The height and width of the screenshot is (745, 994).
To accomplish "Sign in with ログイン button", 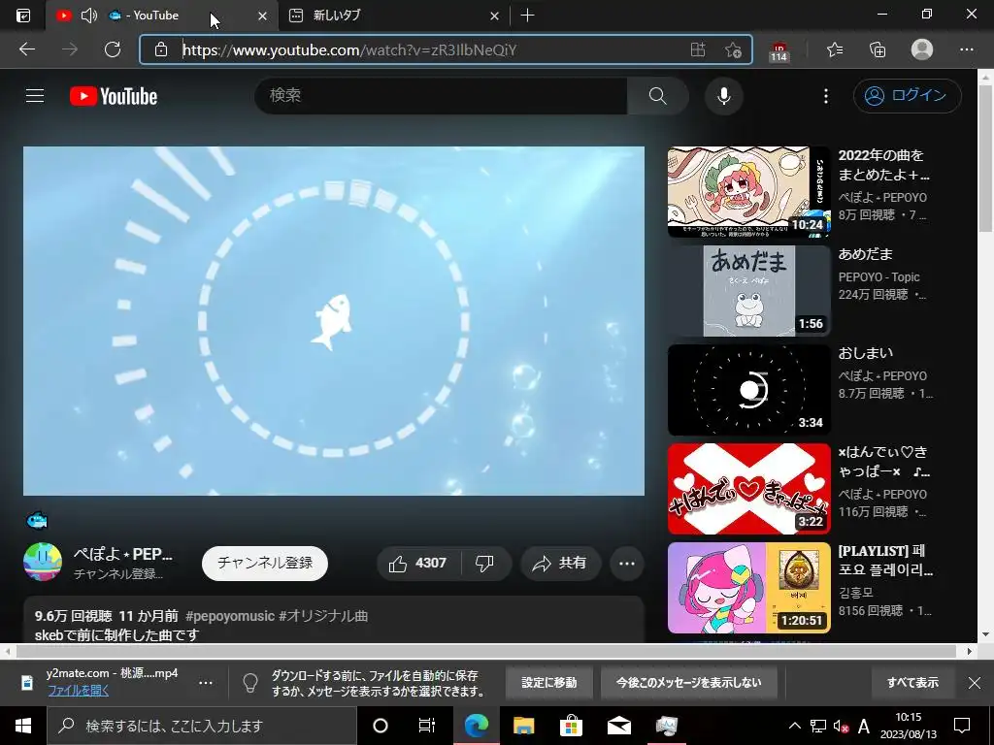I will [908, 96].
